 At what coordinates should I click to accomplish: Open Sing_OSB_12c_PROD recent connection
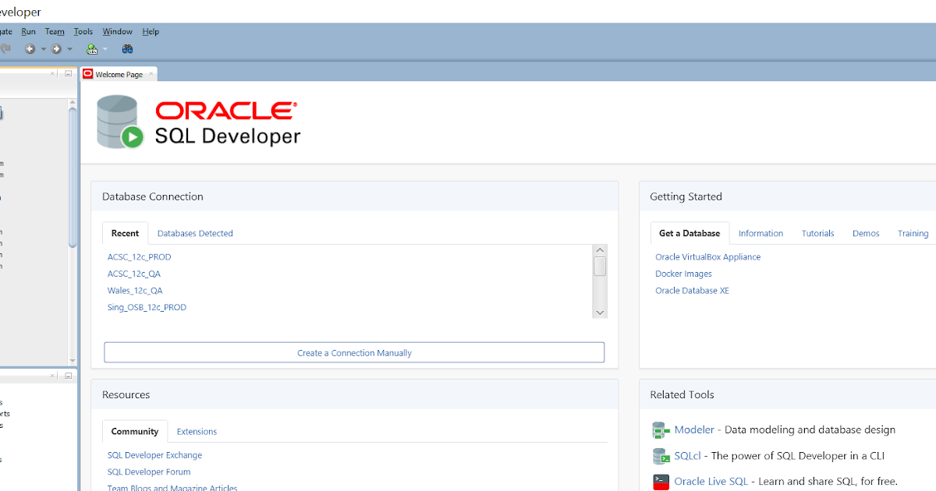click(147, 308)
